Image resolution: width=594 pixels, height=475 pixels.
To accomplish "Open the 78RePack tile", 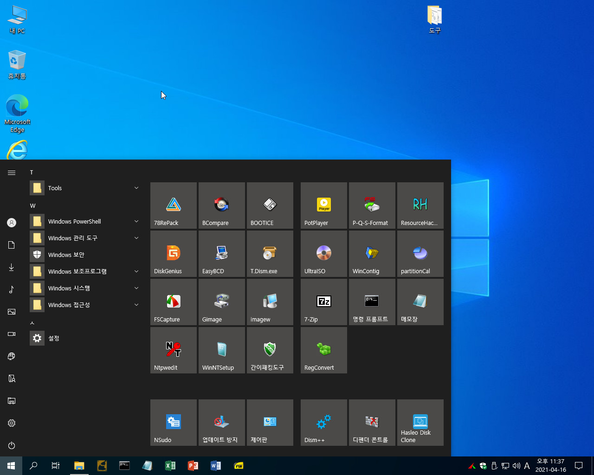I will point(174,205).
